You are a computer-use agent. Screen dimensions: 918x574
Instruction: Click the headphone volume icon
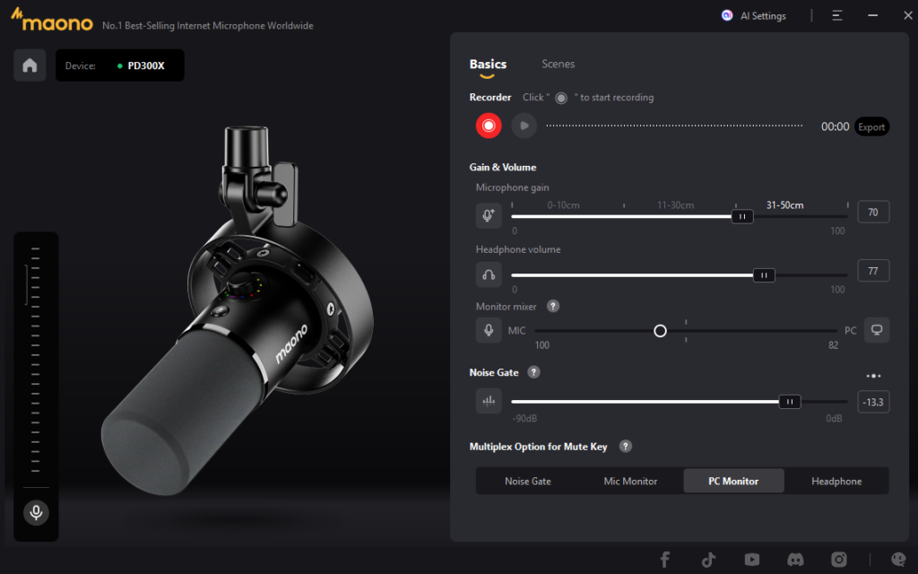pyautogui.click(x=489, y=275)
